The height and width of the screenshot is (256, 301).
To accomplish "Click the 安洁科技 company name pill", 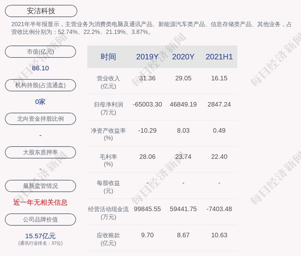I will click(x=41, y=11).
